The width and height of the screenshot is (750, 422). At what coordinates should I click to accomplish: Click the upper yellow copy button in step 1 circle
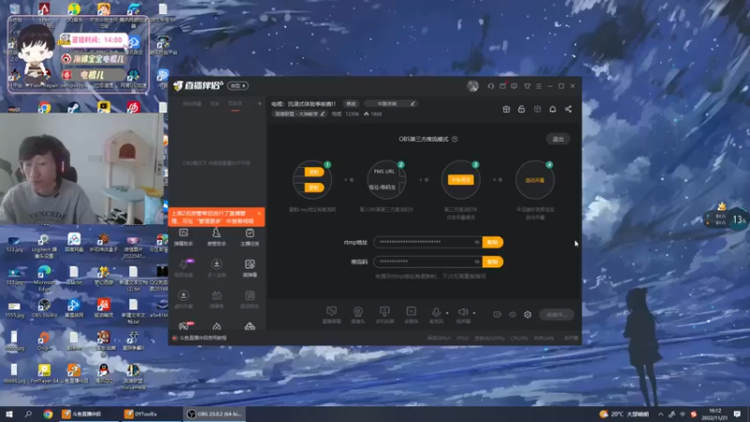coord(314,172)
